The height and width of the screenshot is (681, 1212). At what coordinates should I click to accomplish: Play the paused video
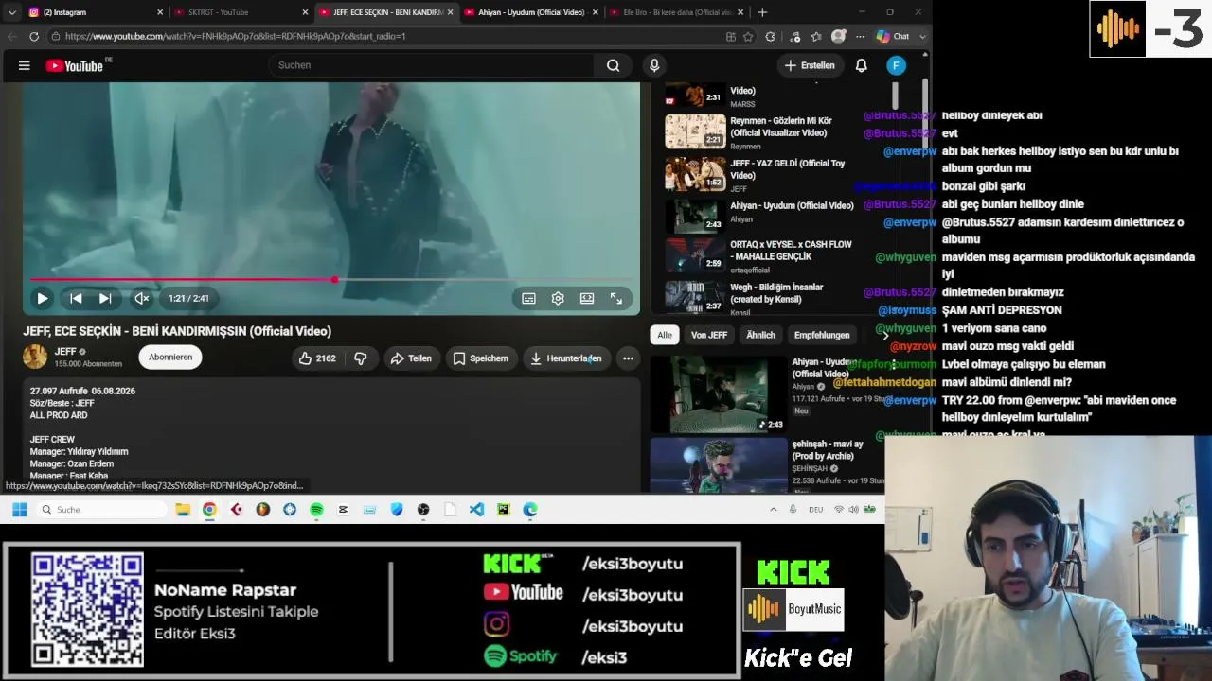pos(43,298)
